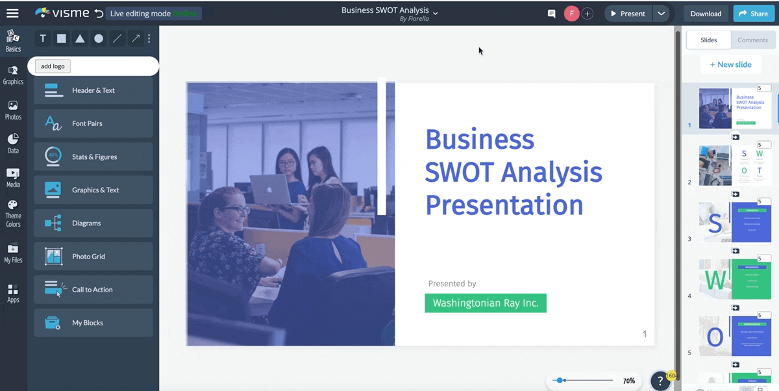Open the three-dot shapes overflow menu
The width and height of the screenshot is (779, 391).
pos(148,38)
